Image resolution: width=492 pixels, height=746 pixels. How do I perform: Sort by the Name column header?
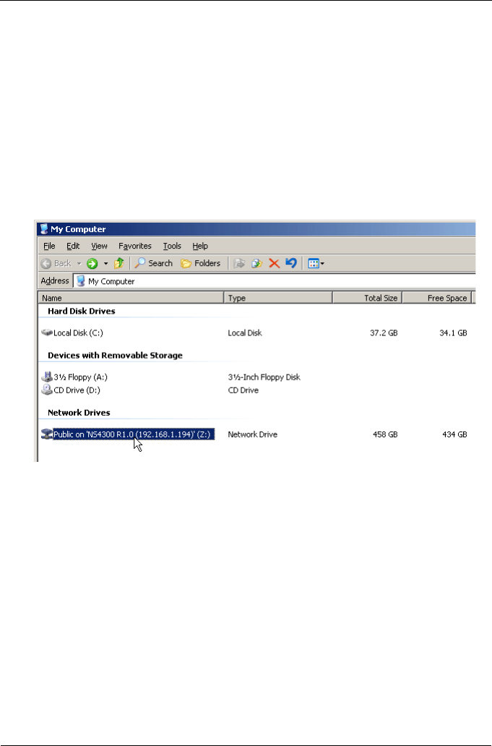[x=131, y=298]
